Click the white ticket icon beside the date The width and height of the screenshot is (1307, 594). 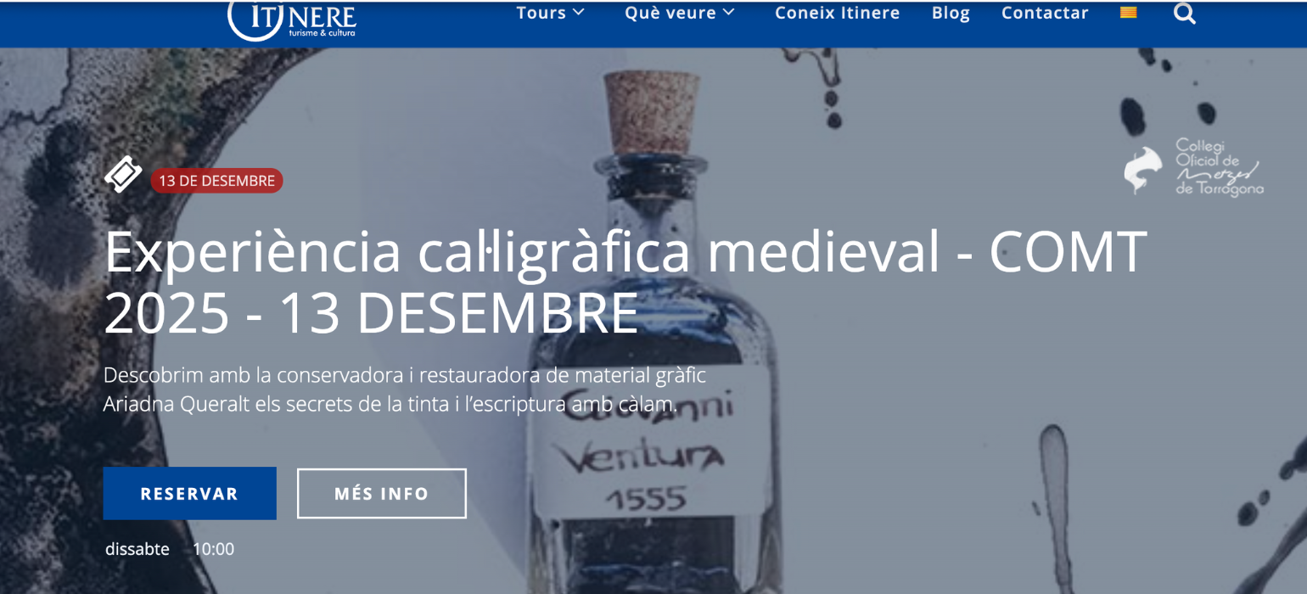pyautogui.click(x=123, y=175)
